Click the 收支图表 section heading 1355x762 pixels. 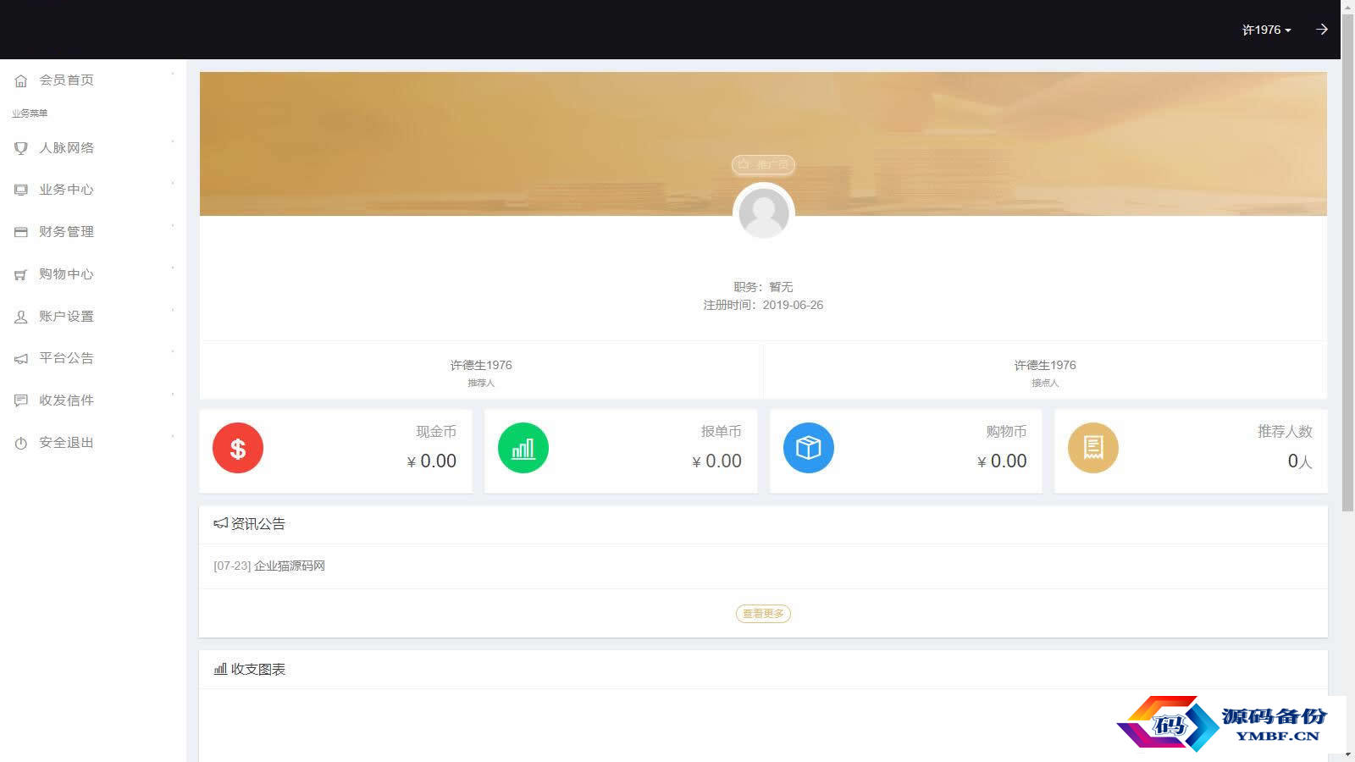point(258,669)
